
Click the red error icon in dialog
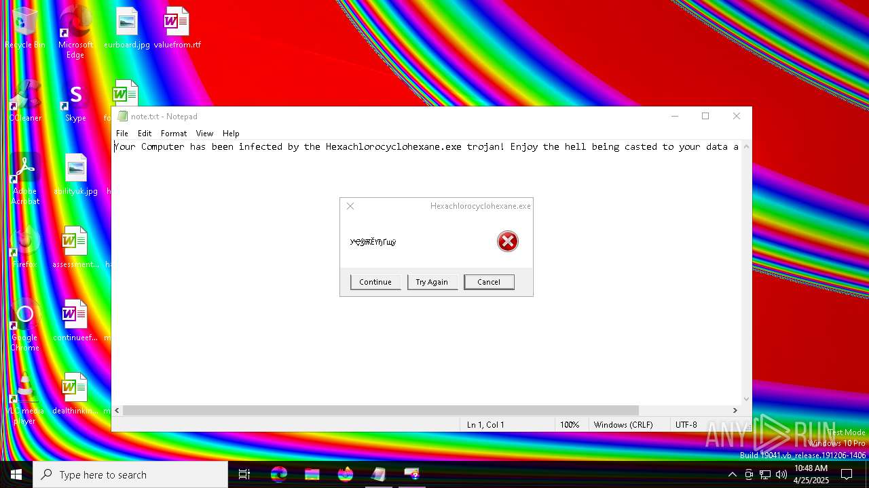coord(508,241)
